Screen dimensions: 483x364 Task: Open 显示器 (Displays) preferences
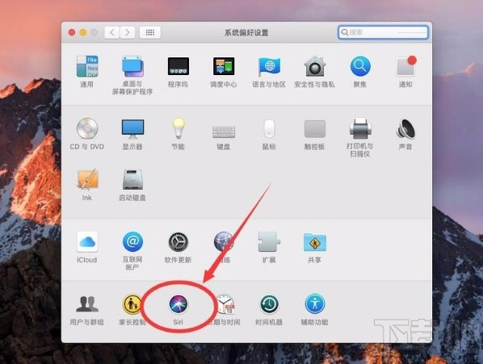(x=132, y=129)
